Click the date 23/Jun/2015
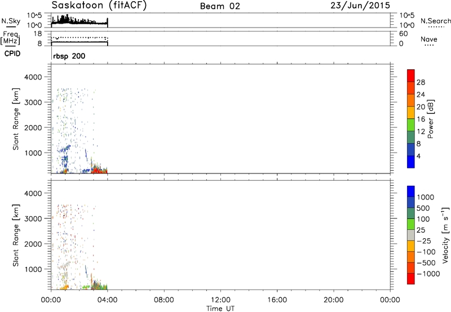The height and width of the screenshot is (312, 451). 360,5
